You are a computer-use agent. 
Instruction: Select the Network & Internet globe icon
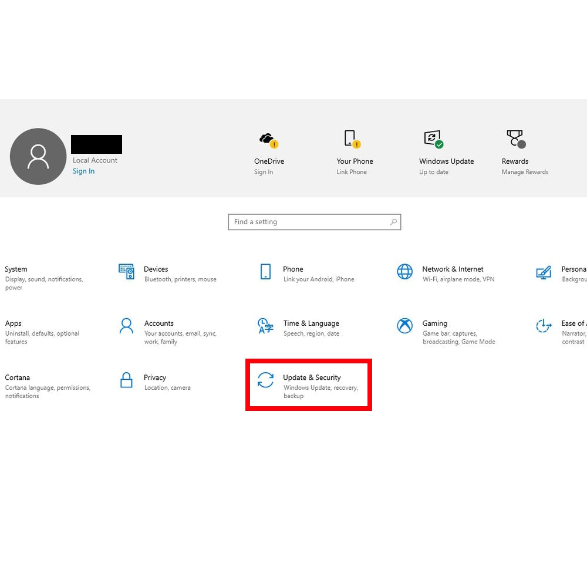click(404, 271)
